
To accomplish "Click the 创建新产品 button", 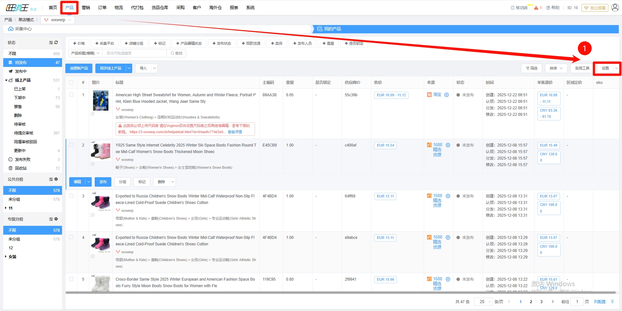I will click(x=79, y=69).
